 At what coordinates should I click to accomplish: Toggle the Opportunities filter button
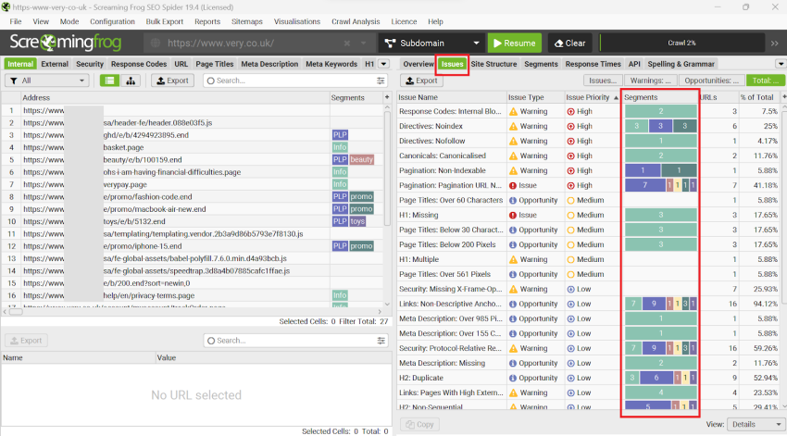coord(712,81)
